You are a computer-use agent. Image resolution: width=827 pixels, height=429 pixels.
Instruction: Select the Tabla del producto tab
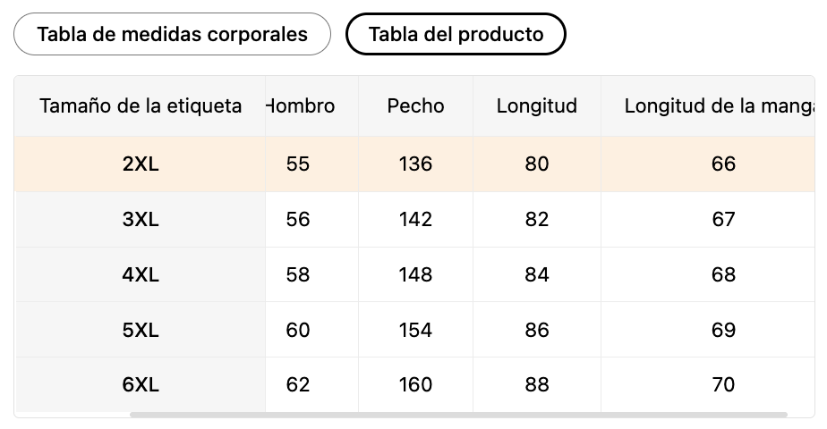point(456,34)
